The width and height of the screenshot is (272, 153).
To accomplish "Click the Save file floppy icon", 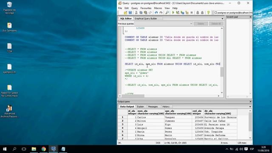I will 130,13.
